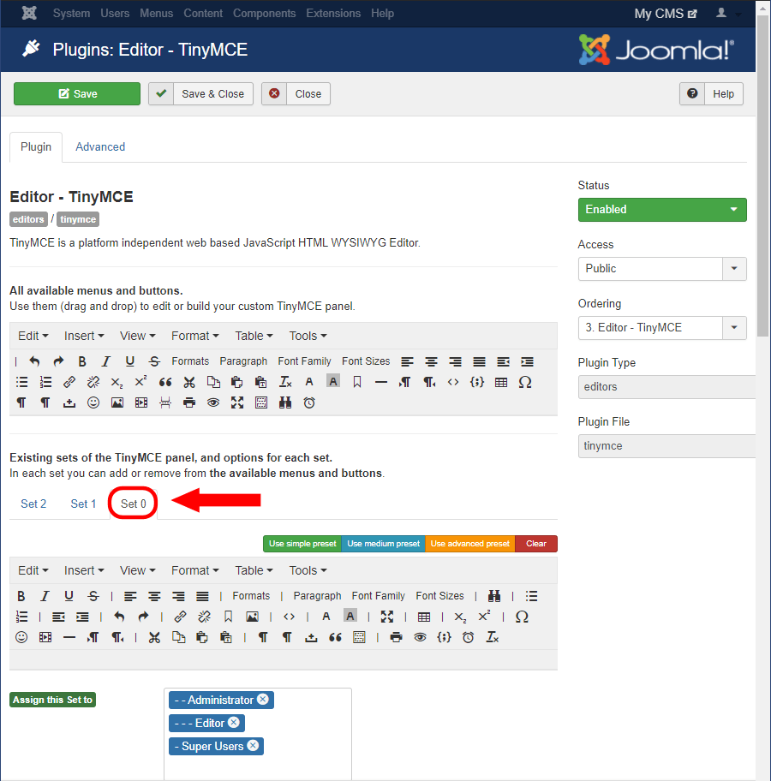
Task: Open the Status Enabled dropdown
Action: pos(662,210)
